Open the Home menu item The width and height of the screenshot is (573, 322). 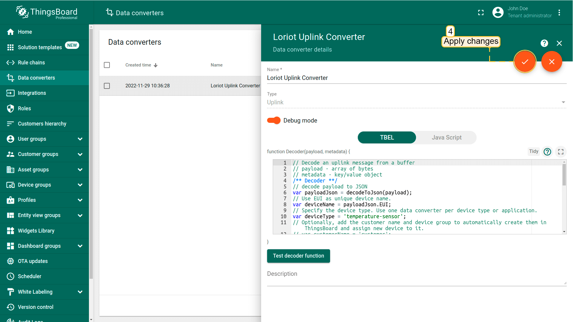tap(44, 32)
